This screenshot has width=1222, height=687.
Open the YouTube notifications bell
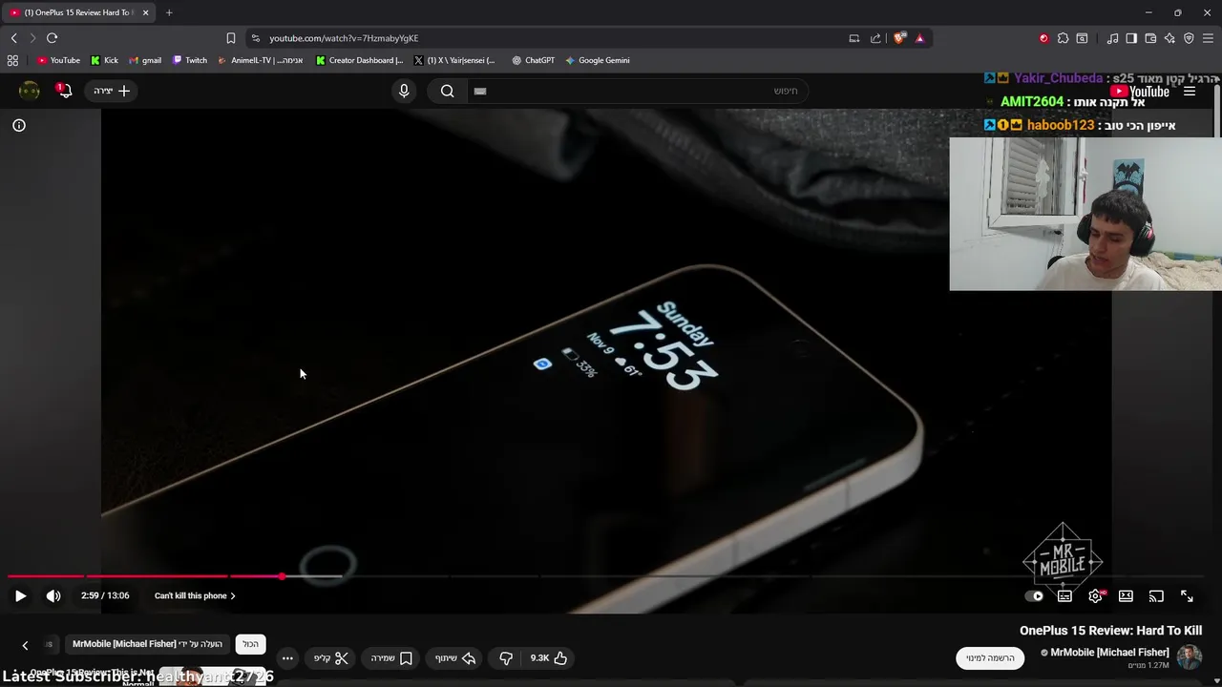[64, 91]
